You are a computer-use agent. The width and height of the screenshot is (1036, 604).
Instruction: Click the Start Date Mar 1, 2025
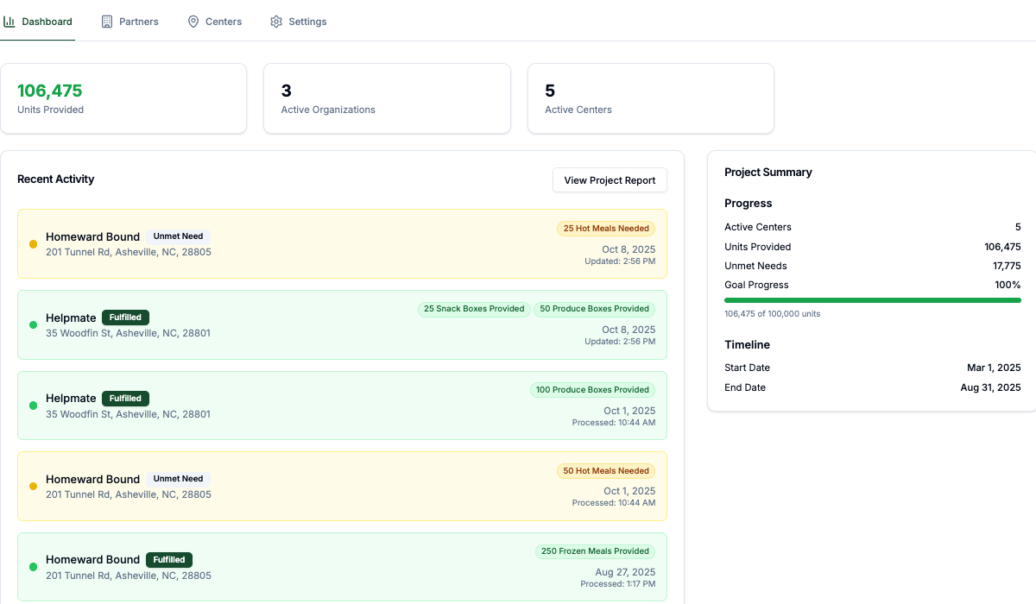pos(994,368)
